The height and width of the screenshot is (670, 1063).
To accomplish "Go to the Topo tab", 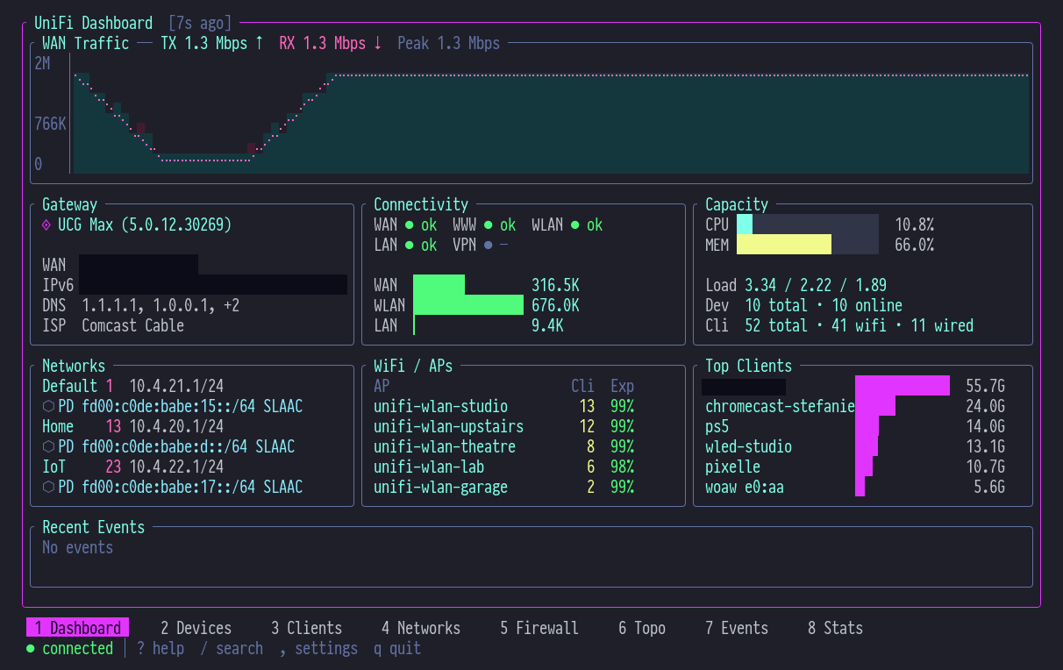I will click(x=641, y=628).
